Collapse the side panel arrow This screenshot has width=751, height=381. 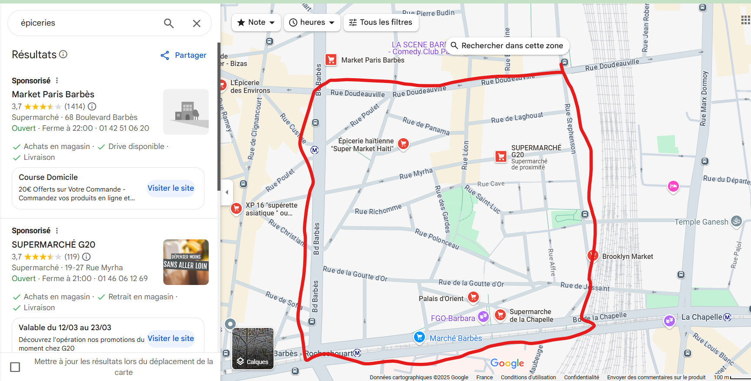pyautogui.click(x=227, y=192)
